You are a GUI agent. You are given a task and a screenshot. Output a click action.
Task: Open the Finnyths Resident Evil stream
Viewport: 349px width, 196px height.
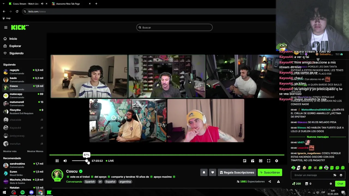(23, 112)
